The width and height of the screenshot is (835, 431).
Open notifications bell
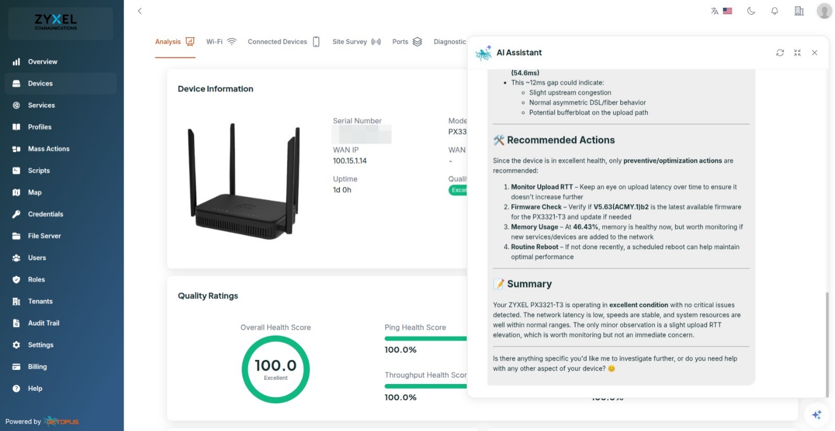[x=774, y=11]
